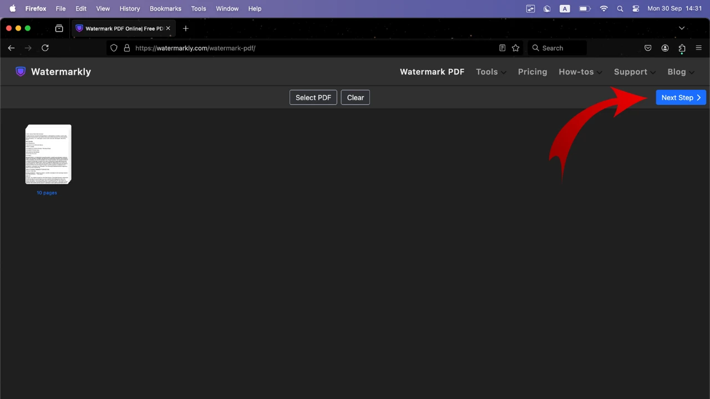
Task: Click Clear to remove the uploaded PDF
Action: [x=355, y=98]
